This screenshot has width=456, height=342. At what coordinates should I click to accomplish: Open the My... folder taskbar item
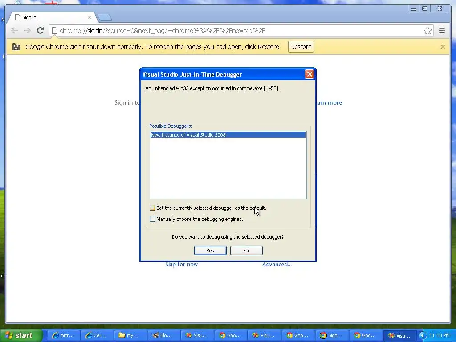click(x=130, y=335)
